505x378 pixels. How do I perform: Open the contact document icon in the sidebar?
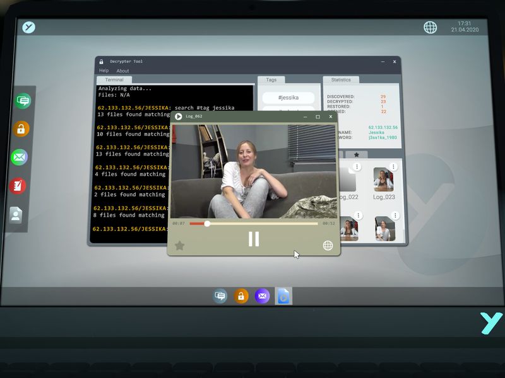click(x=15, y=215)
